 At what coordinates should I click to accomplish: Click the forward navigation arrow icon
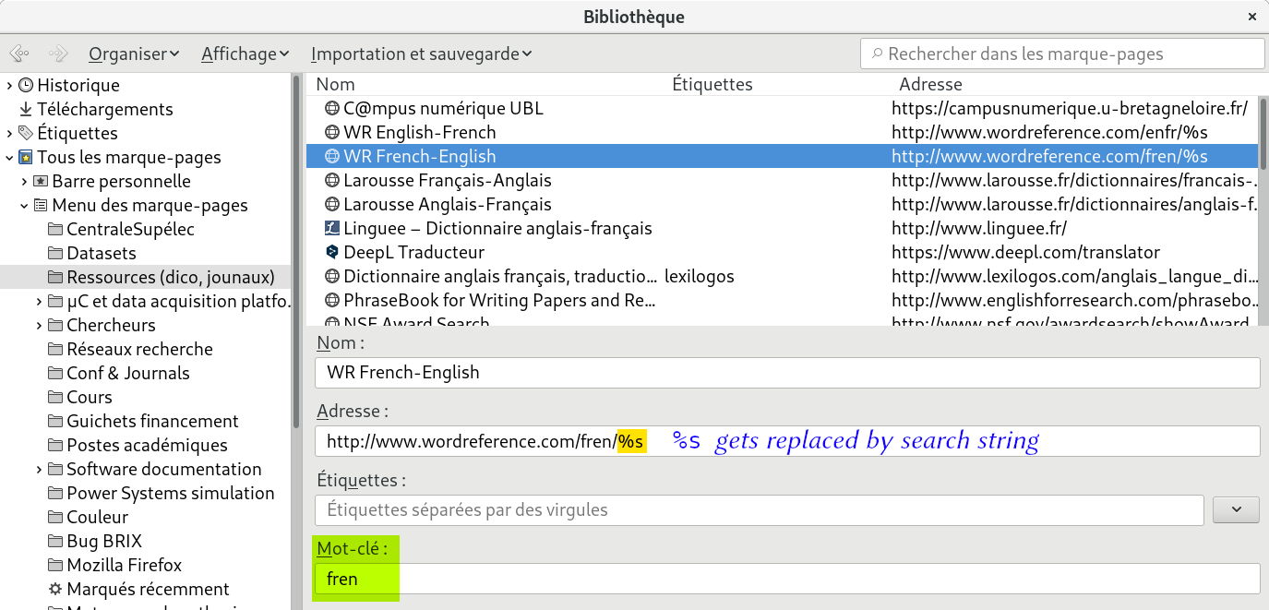click(x=58, y=54)
